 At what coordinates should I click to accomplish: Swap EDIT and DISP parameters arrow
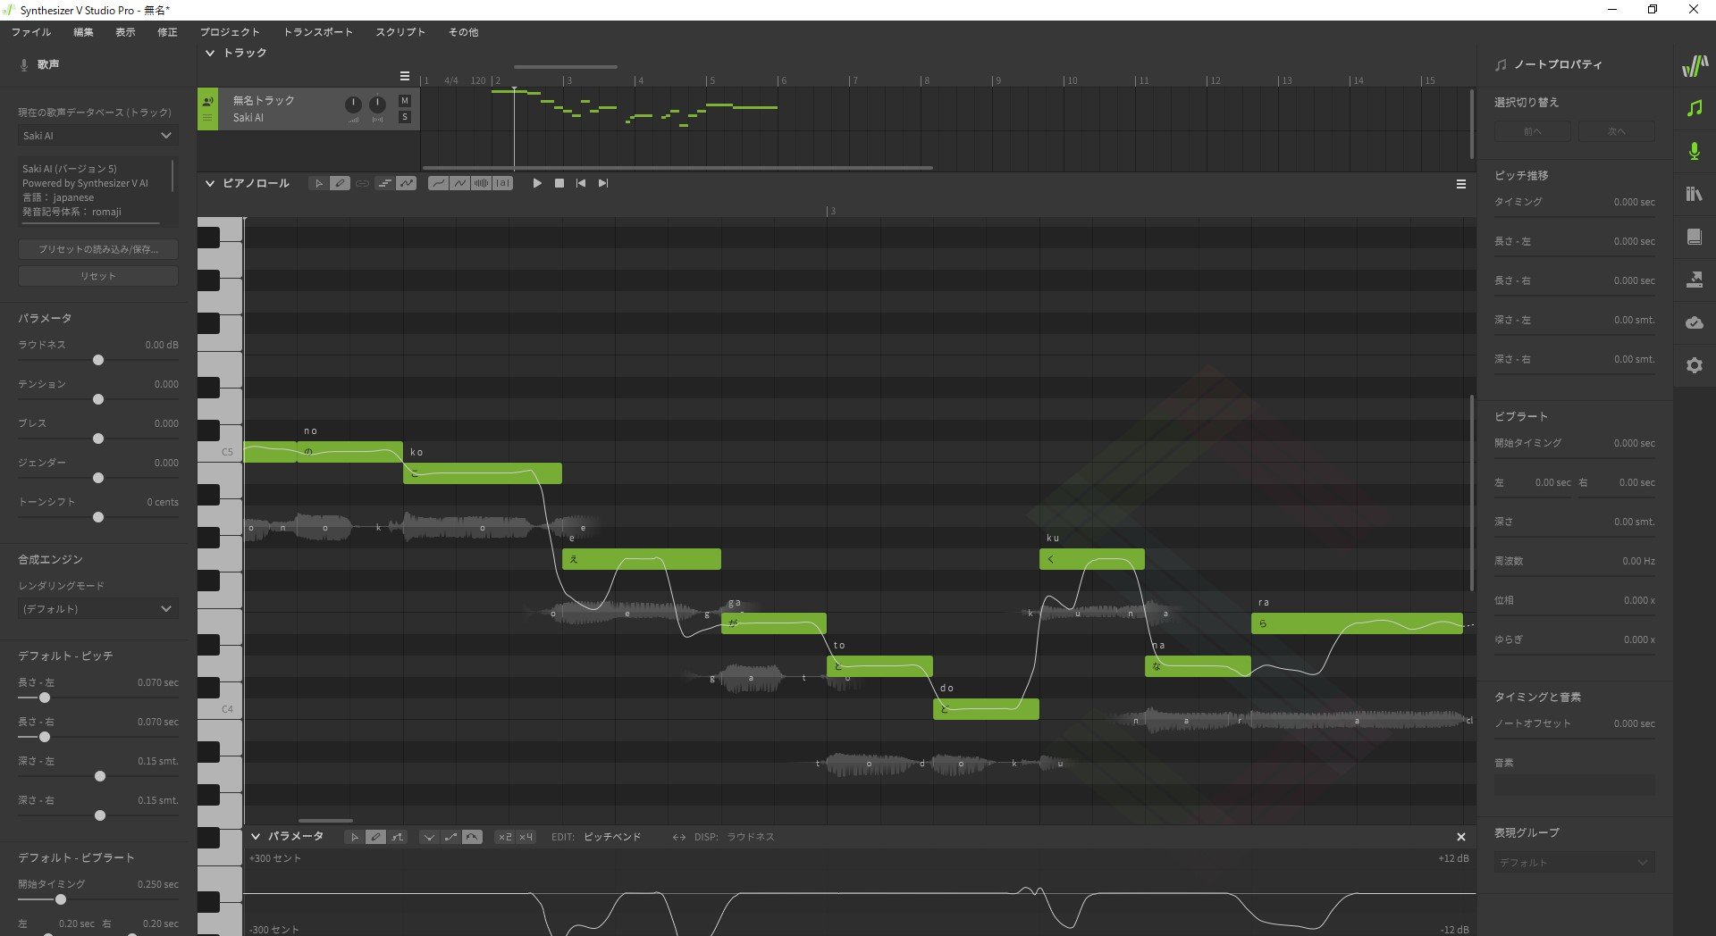[679, 837]
